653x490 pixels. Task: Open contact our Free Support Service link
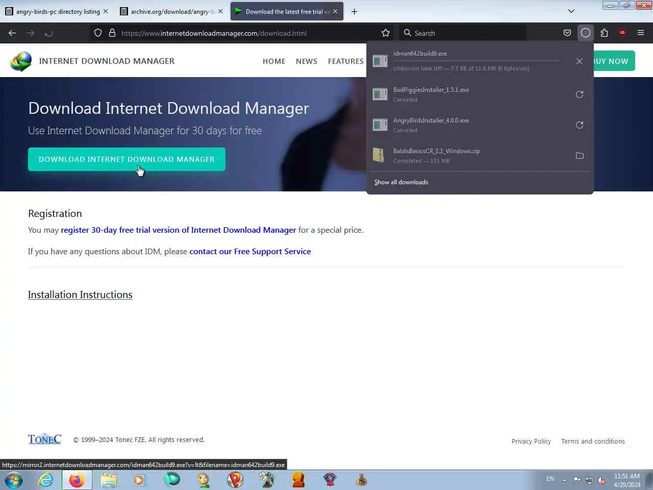250,252
